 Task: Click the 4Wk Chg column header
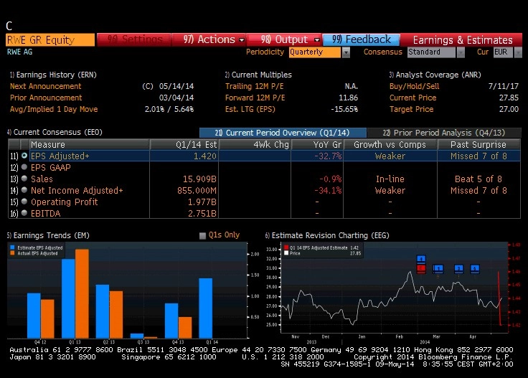[255, 144]
